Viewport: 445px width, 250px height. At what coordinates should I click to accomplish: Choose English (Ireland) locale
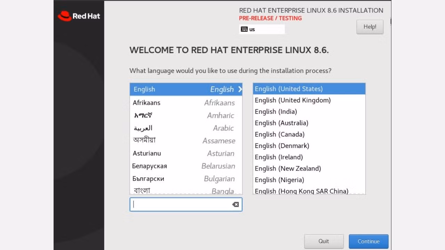(309, 157)
